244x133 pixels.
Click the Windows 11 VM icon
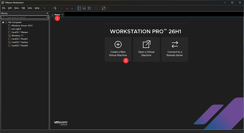click(9, 36)
